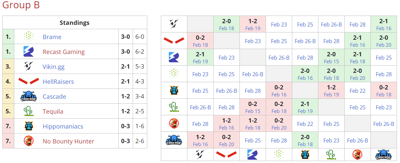
Task: Click the Tequila team name link
Action: [x=53, y=111]
